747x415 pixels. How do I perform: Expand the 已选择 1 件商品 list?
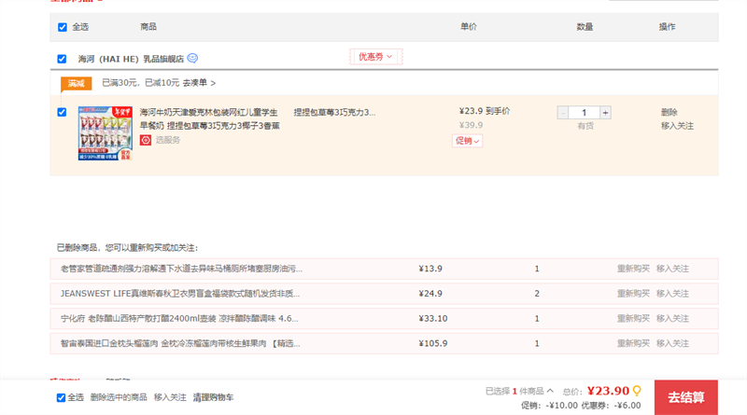tap(519, 391)
